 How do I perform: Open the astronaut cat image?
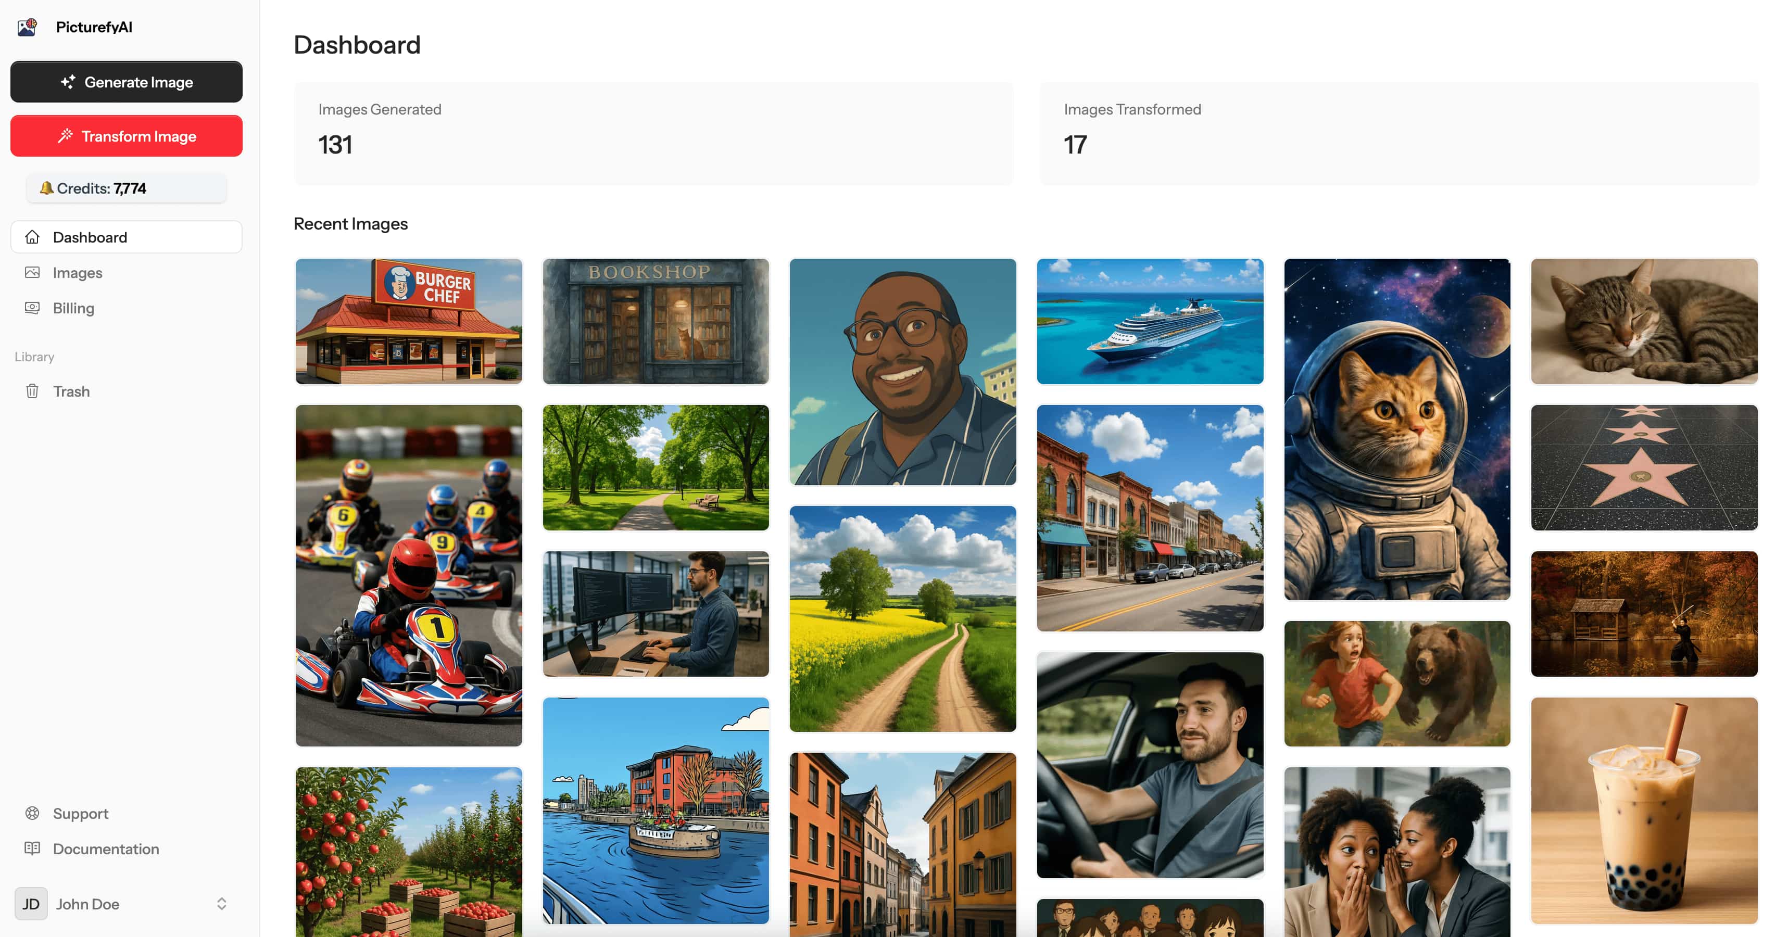click(1396, 429)
